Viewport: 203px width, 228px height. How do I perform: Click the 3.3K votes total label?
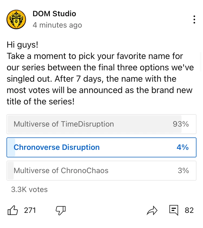pos(29,190)
